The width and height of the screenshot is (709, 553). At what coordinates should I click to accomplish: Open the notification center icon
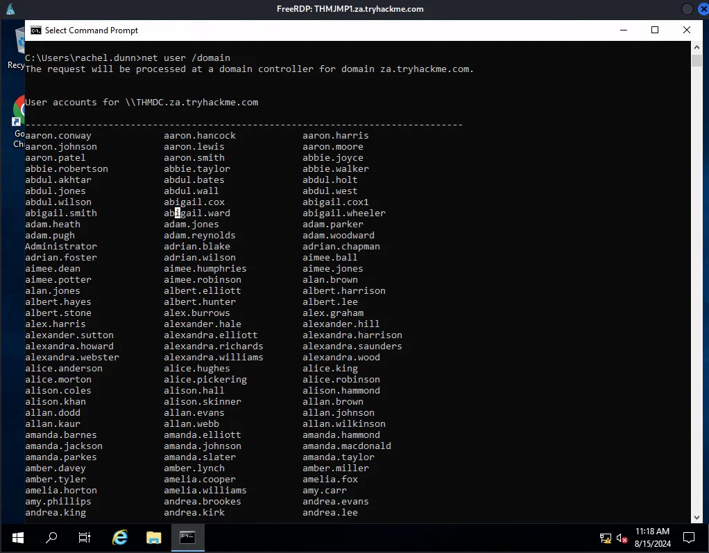[x=689, y=538]
